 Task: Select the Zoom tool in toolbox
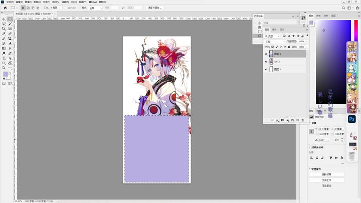point(4,68)
